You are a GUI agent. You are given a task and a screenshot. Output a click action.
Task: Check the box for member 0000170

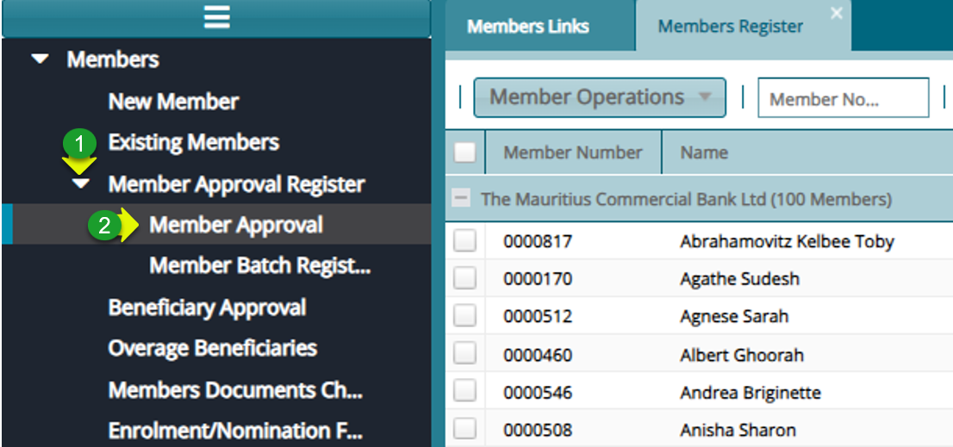click(465, 279)
